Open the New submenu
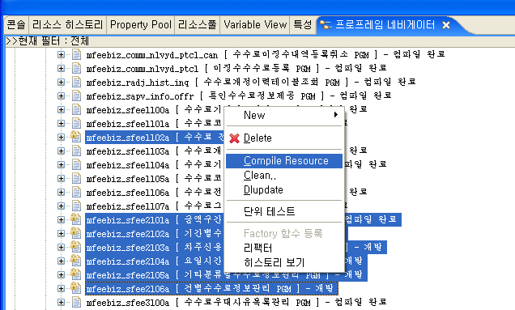This screenshot has height=310, width=515. 284,115
